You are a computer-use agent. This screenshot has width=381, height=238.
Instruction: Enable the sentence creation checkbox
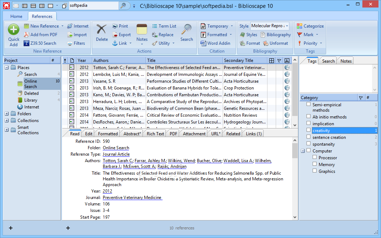(x=309, y=137)
